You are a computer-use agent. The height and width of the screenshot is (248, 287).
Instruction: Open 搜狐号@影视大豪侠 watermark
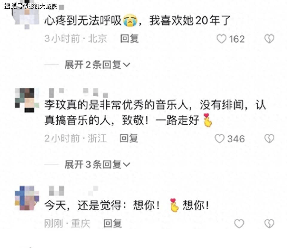(x=30, y=6)
